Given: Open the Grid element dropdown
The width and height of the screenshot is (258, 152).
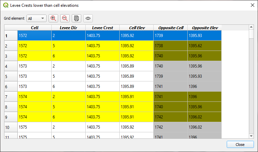Looking at the screenshot, I should pyautogui.click(x=36, y=19).
